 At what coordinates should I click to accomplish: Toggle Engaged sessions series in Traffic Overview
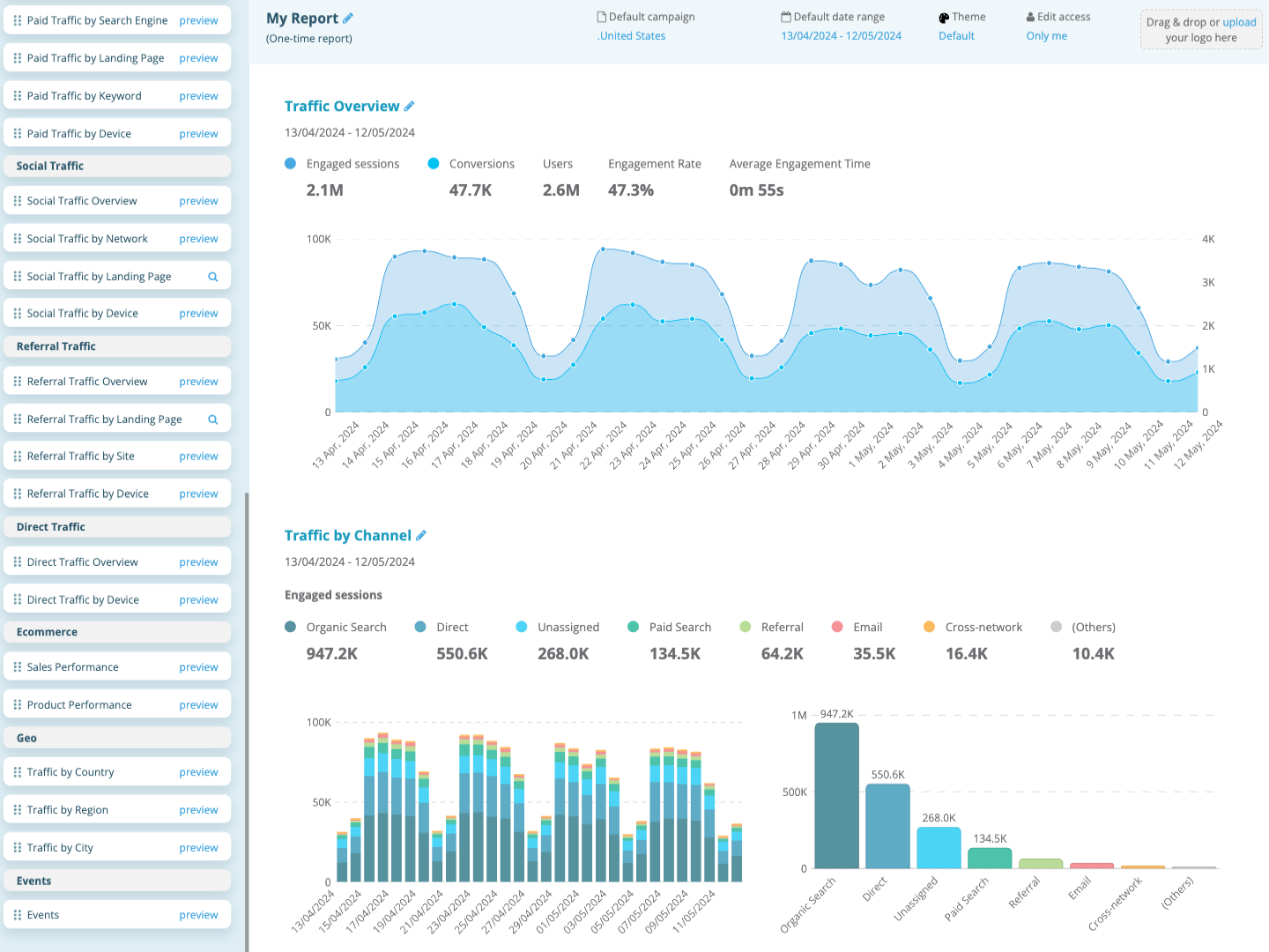click(291, 164)
